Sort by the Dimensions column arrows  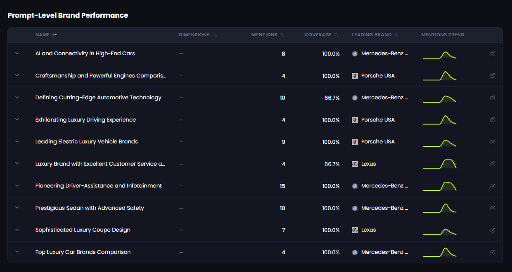tap(215, 35)
